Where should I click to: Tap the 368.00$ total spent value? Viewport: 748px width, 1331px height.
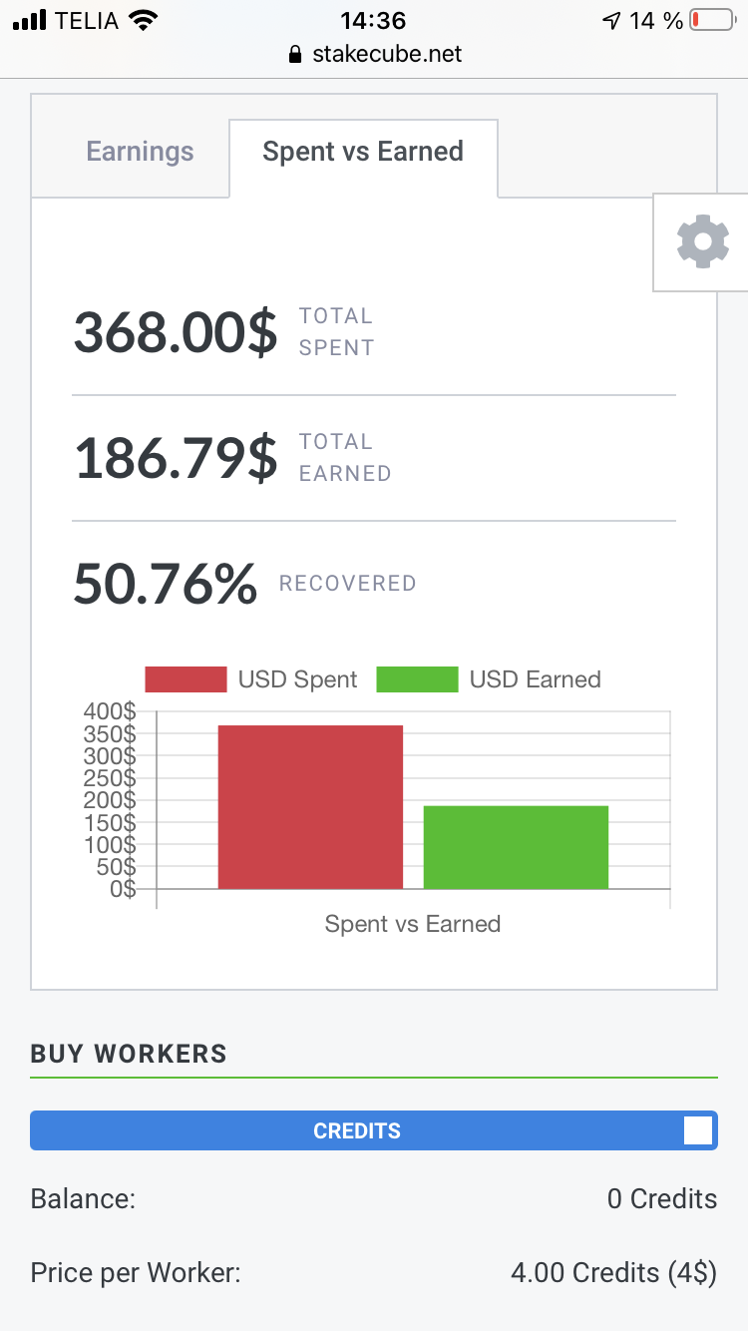(176, 332)
